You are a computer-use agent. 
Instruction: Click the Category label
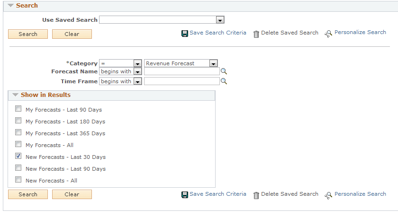[x=81, y=63]
